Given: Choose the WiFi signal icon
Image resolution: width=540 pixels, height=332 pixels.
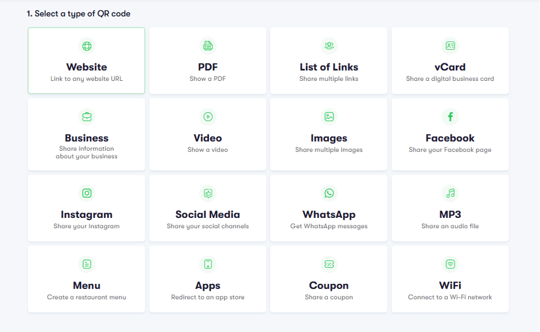Looking at the screenshot, I should [x=450, y=264].
